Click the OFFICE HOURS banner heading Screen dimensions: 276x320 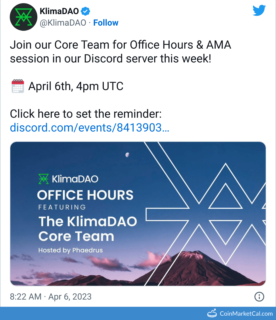[x=85, y=195]
